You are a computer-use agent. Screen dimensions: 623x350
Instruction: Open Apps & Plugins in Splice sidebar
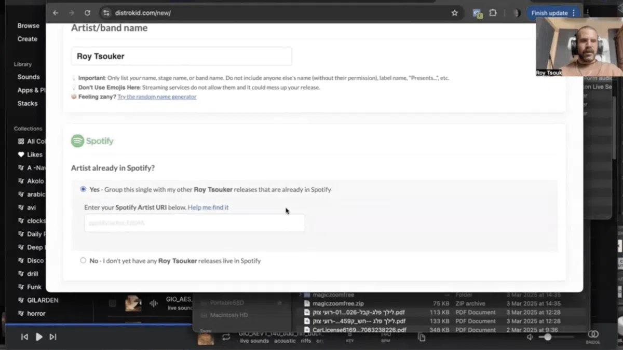coord(31,90)
